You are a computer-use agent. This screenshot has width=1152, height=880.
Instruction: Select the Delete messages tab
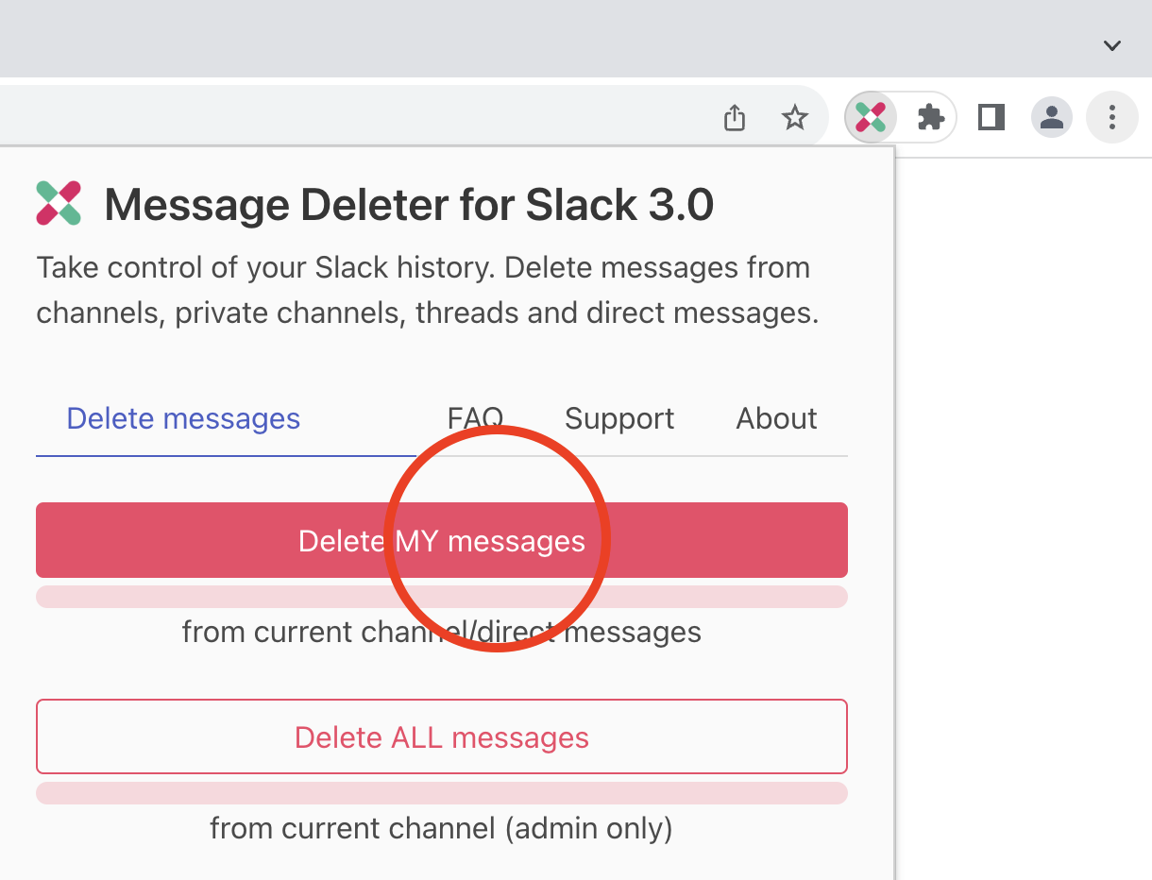pos(183,418)
